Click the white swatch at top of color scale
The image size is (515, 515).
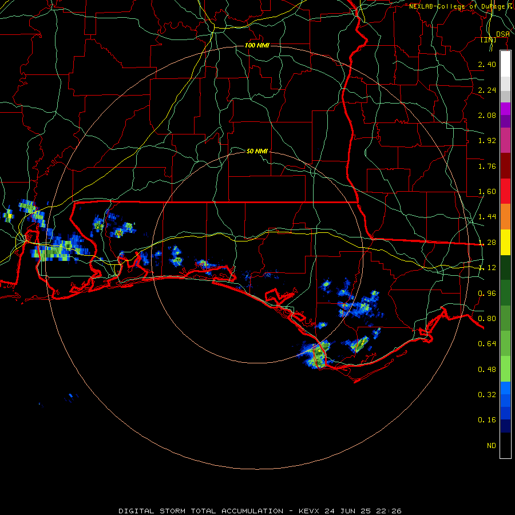pos(505,64)
